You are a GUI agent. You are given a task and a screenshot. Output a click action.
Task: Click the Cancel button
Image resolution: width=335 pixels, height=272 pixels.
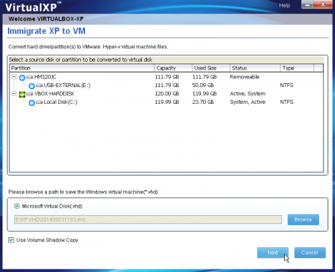[310, 253]
